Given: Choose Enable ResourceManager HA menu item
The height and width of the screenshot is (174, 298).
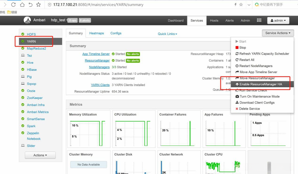Looking at the screenshot, I should pos(262,84).
